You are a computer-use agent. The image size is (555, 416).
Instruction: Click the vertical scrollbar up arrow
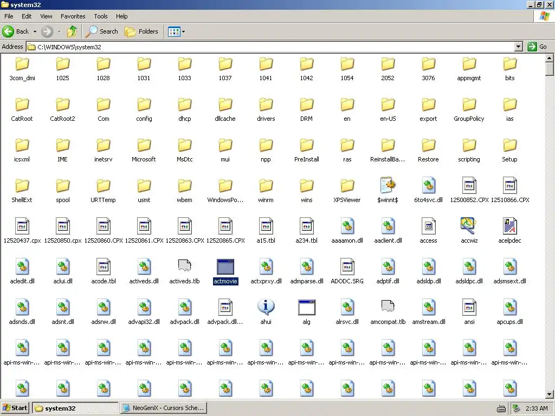pyautogui.click(x=550, y=57)
